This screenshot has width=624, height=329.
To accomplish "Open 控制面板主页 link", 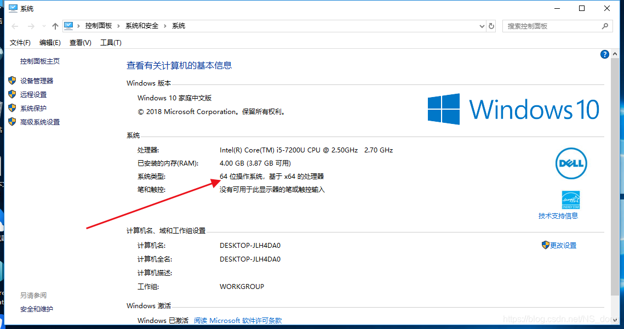I will pos(40,61).
